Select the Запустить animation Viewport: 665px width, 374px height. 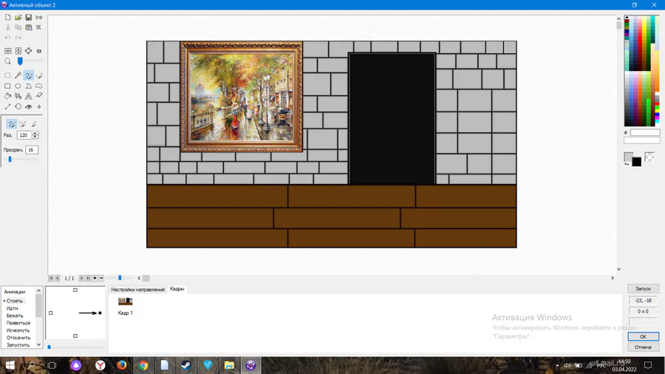tap(18, 345)
